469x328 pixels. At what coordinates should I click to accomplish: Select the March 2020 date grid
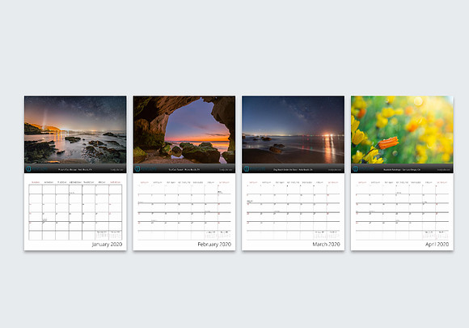click(293, 212)
